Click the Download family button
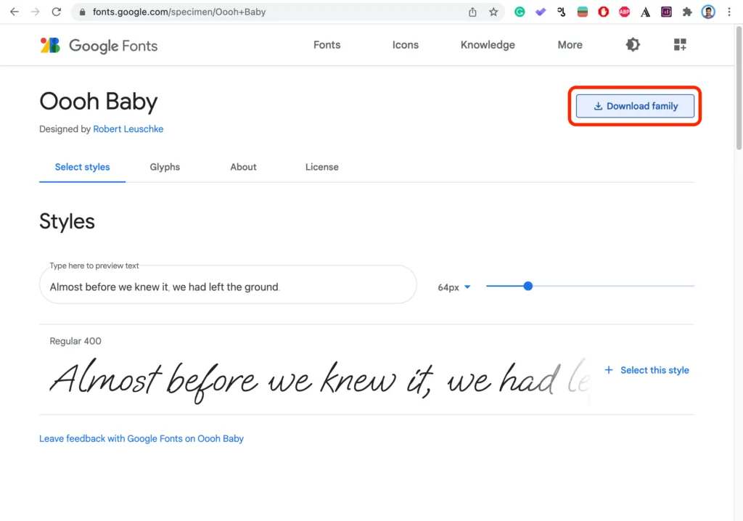This screenshot has height=521, width=743. coord(634,106)
